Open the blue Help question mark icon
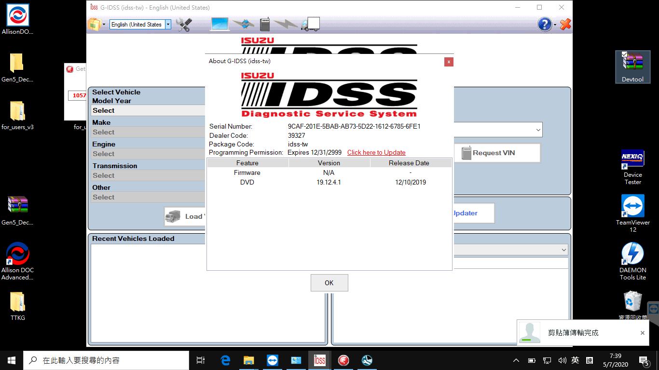Image resolution: width=659 pixels, height=370 pixels. (545, 24)
